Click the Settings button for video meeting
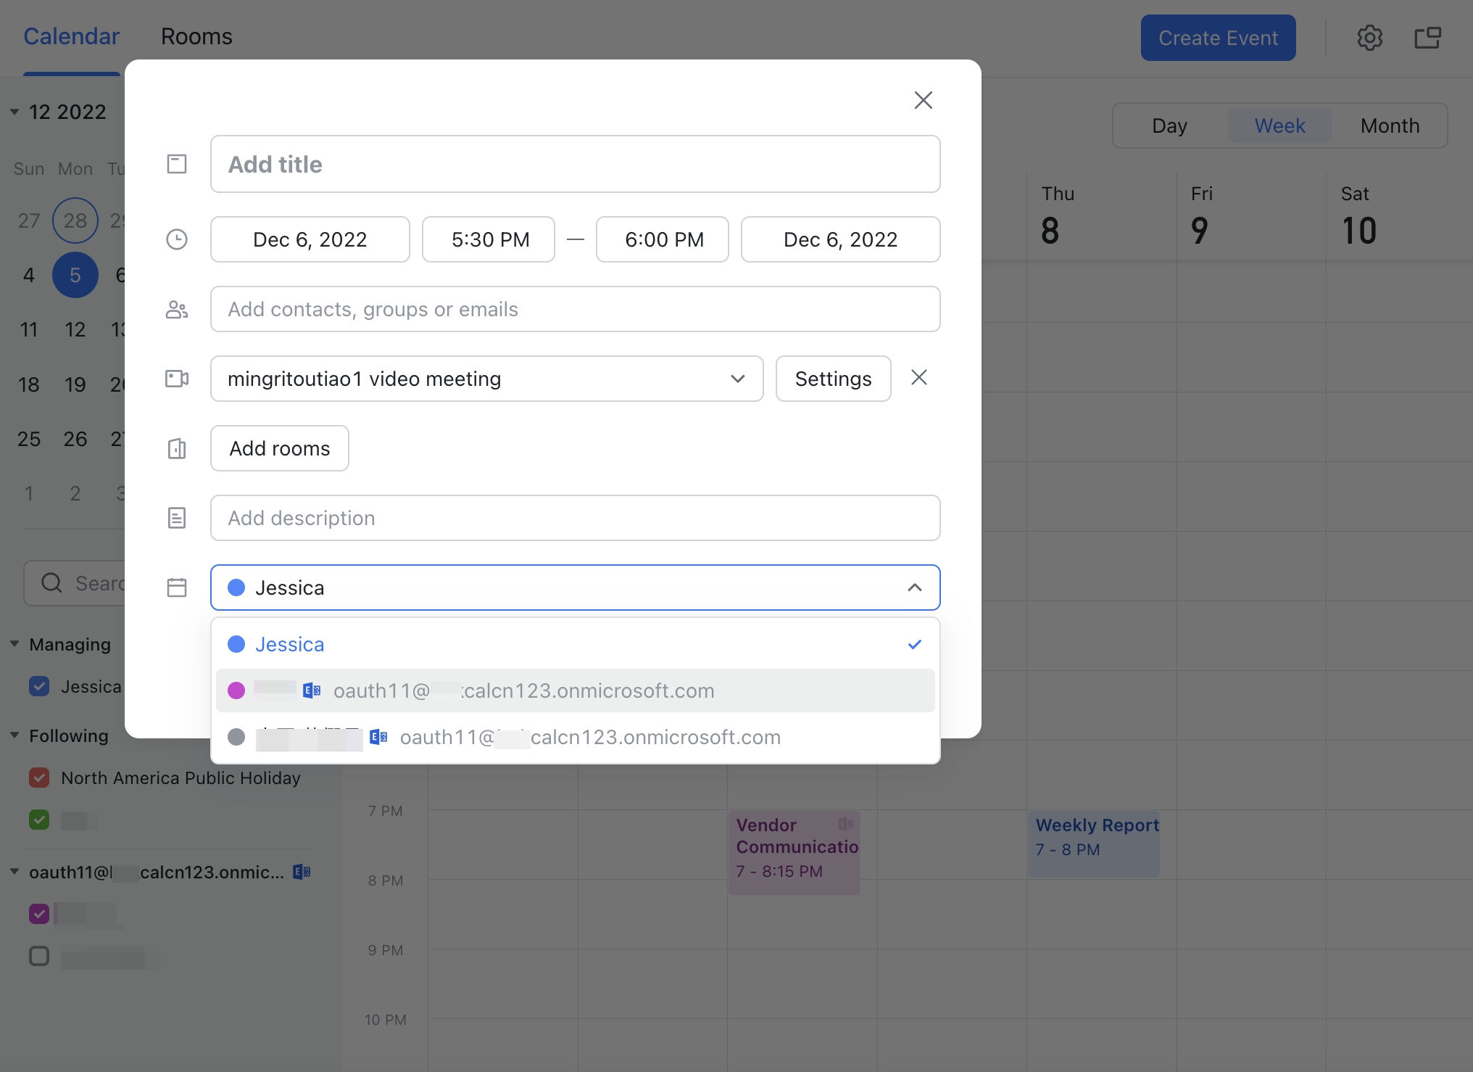The width and height of the screenshot is (1473, 1072). click(x=833, y=378)
